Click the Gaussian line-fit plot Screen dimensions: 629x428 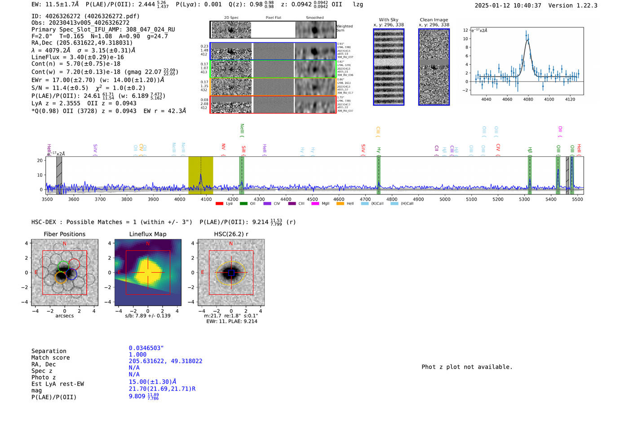point(527,61)
